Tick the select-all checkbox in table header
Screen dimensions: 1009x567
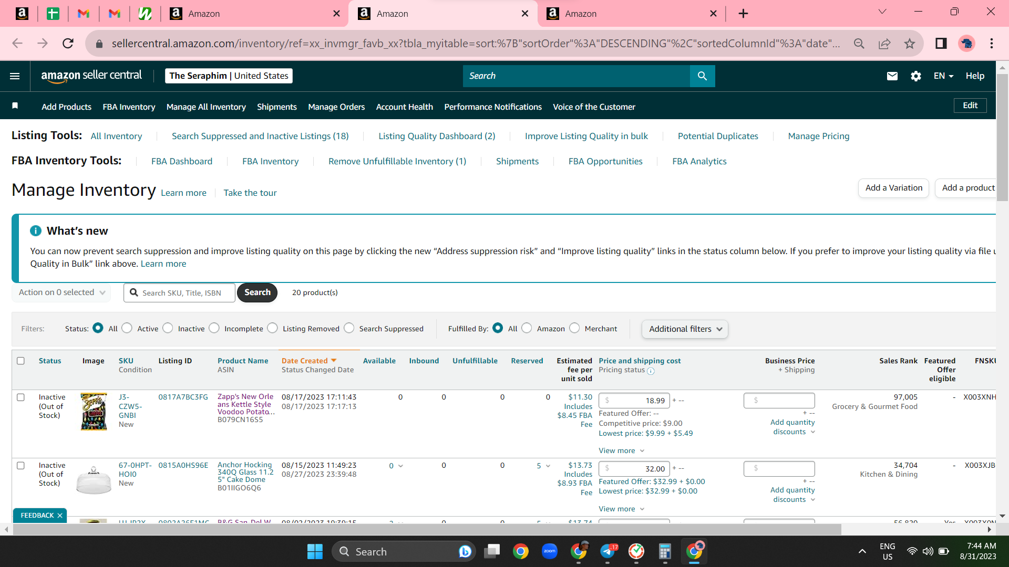20,361
